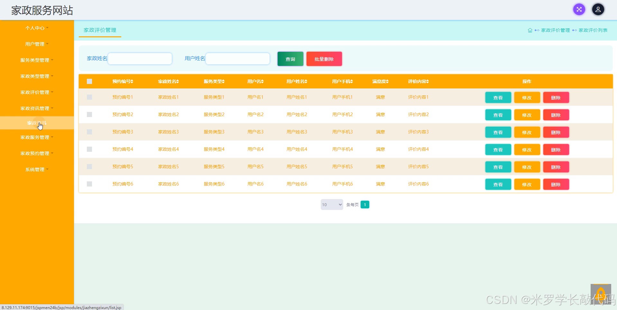
Task: Click the rocket back-to-top icon
Action: [x=601, y=294]
